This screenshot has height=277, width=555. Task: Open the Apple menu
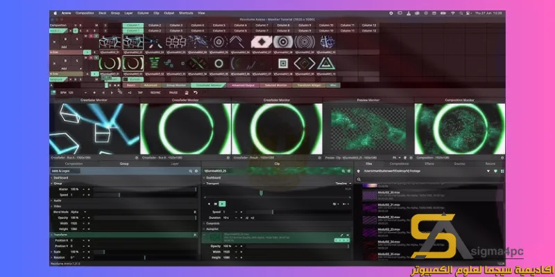tap(55, 13)
